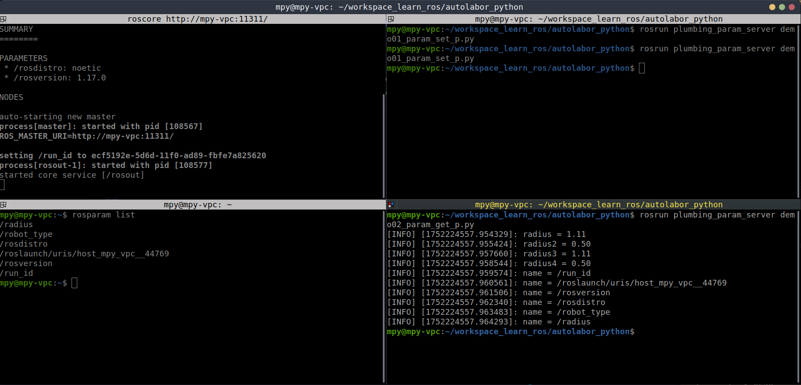Open the group icon above the demo01_param_set_p.py pane

click(x=390, y=19)
